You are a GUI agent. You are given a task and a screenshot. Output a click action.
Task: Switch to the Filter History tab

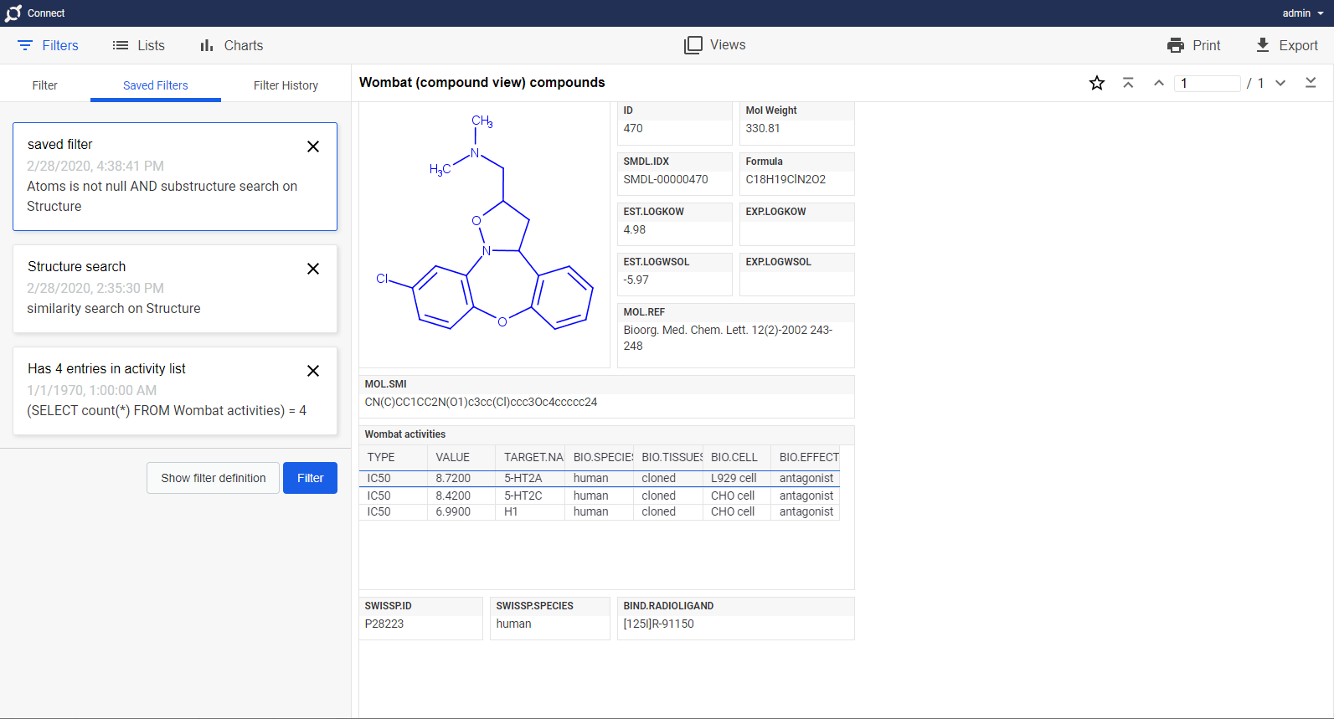coord(286,85)
